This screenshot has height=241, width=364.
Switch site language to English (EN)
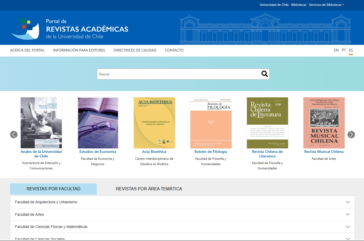[x=336, y=50]
